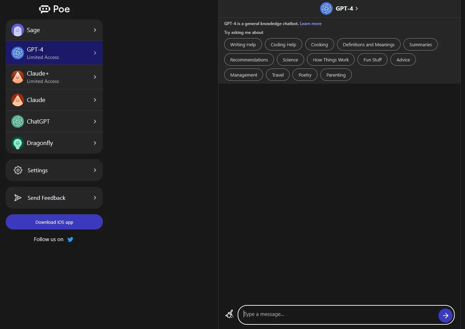Viewport: 465px width, 329px height.
Task: Click the Poe logo icon
Action: pyautogui.click(x=45, y=9)
